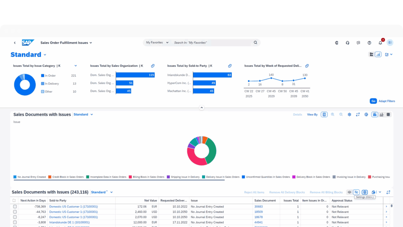Click Remove All Delivery Blocks
The image size is (403, 227).
287,192
